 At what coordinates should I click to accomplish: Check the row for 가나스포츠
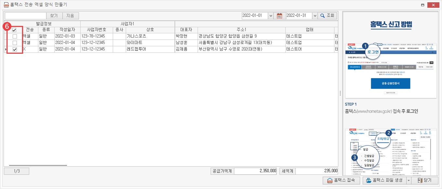pyautogui.click(x=15, y=36)
